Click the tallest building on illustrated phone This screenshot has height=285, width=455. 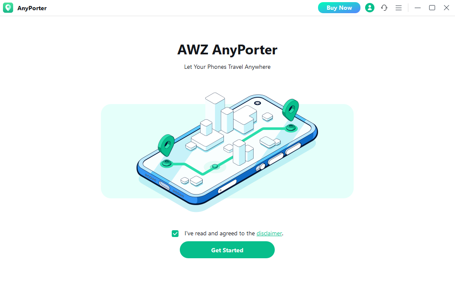(215, 112)
